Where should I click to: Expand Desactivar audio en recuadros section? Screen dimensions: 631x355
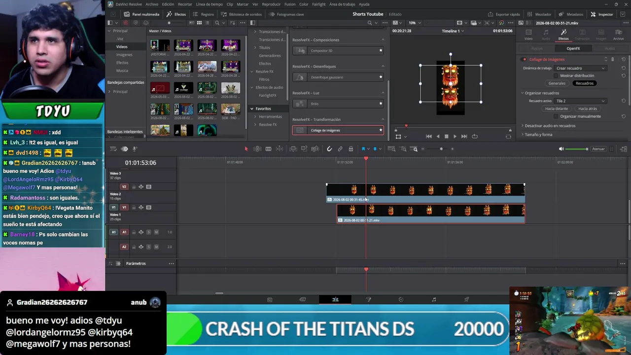pyautogui.click(x=523, y=126)
